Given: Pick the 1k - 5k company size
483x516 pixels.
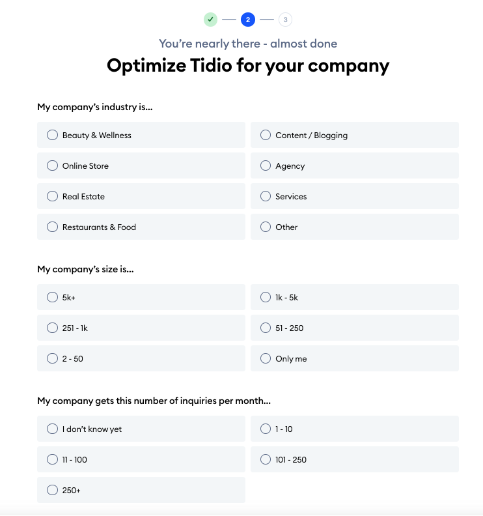Looking at the screenshot, I should tap(266, 298).
